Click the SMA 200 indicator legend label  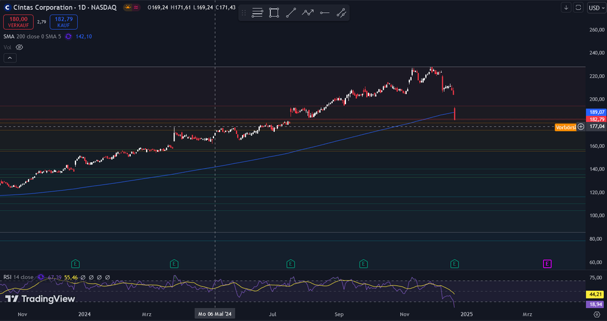(x=30, y=36)
